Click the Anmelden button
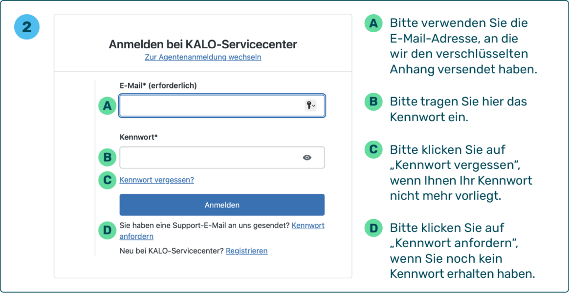Viewport: 569px width, 293px height. coord(222,205)
